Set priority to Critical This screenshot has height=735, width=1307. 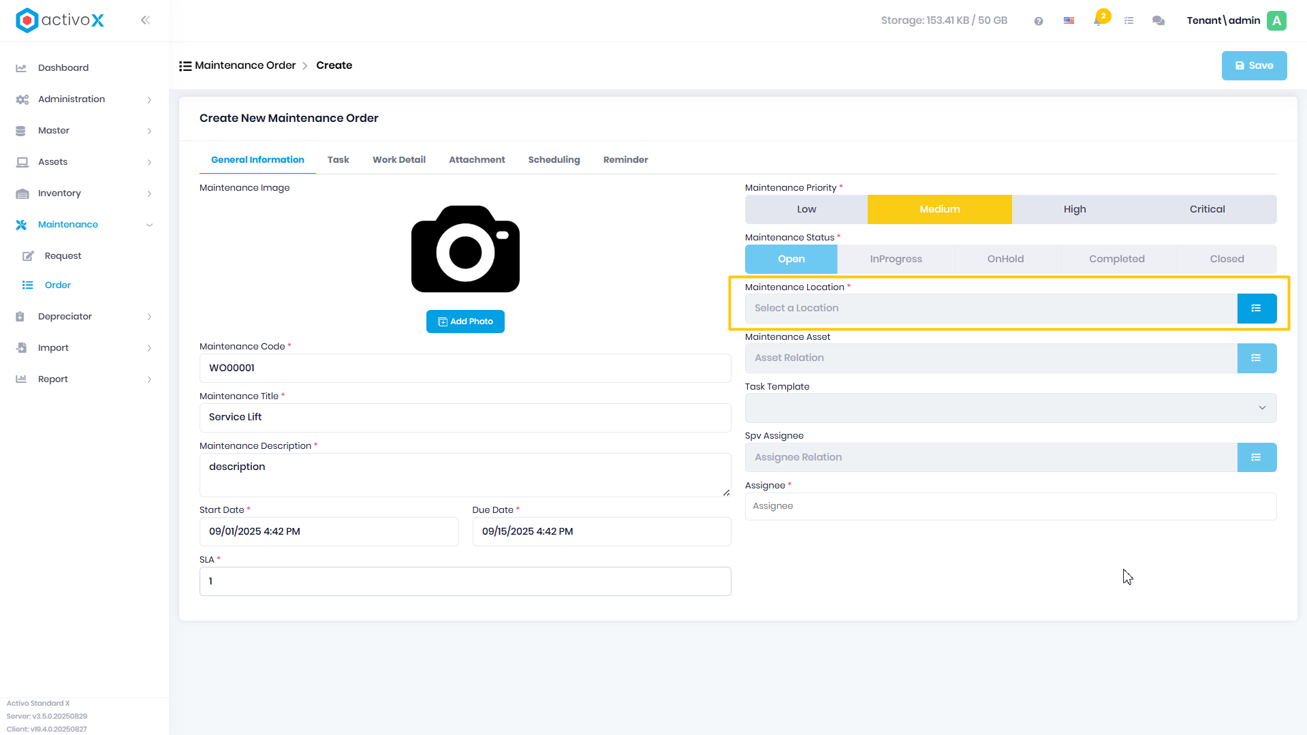[1207, 210]
